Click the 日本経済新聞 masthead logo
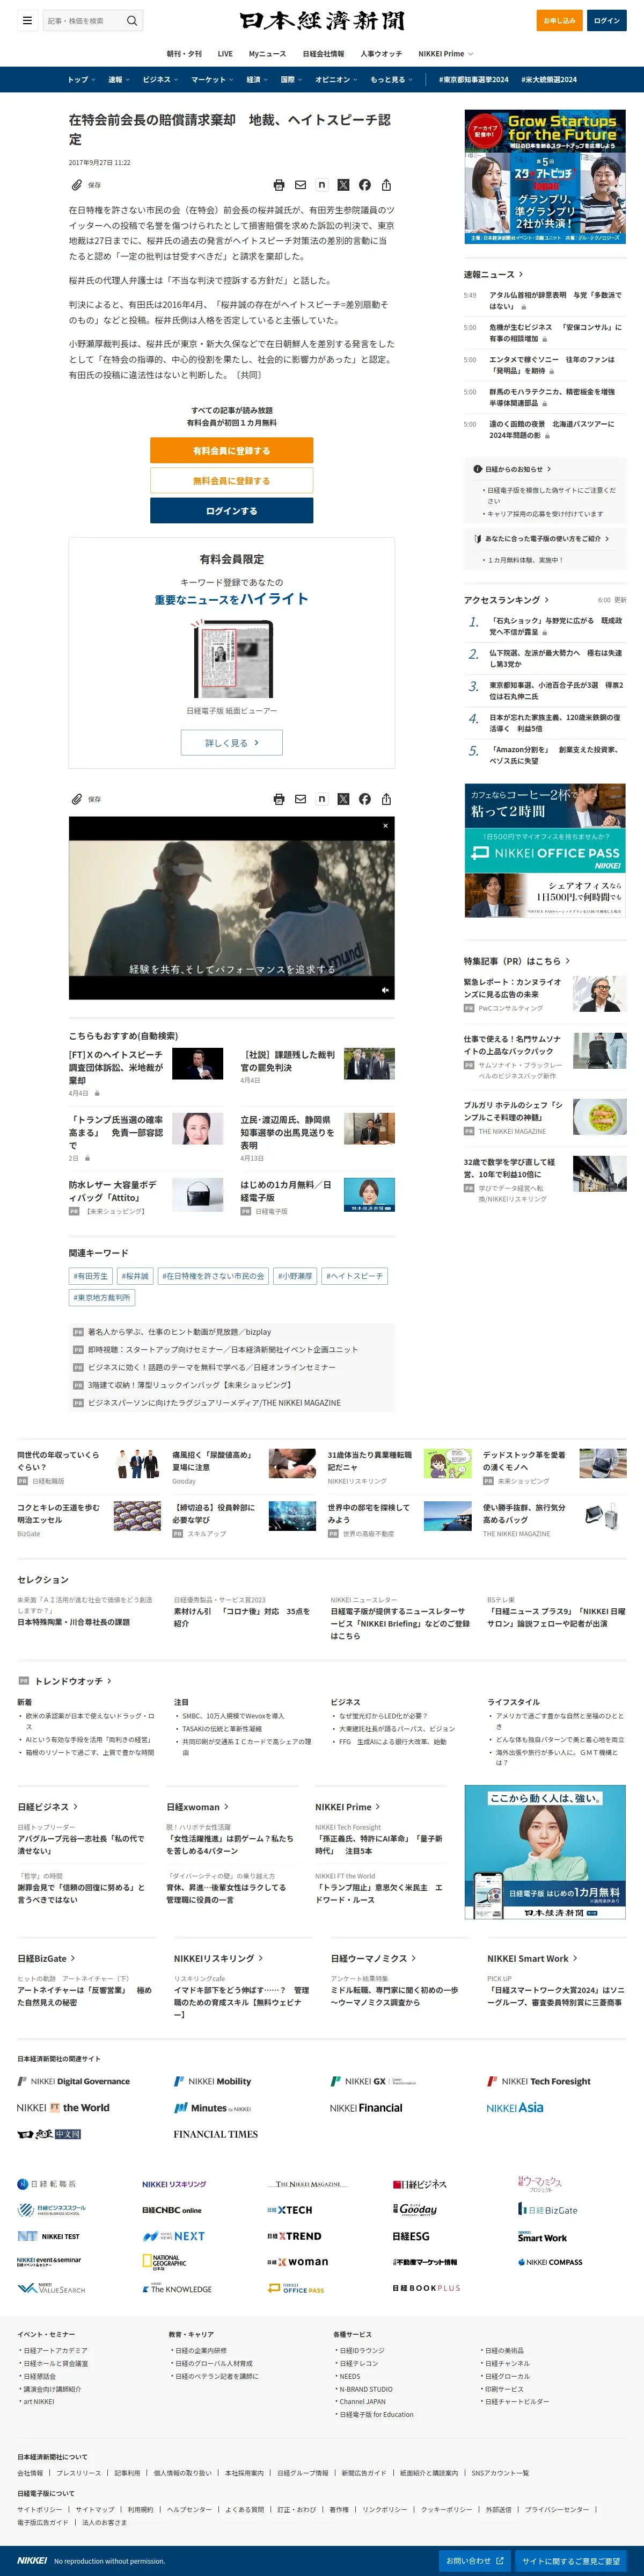644x2576 pixels. (x=321, y=21)
